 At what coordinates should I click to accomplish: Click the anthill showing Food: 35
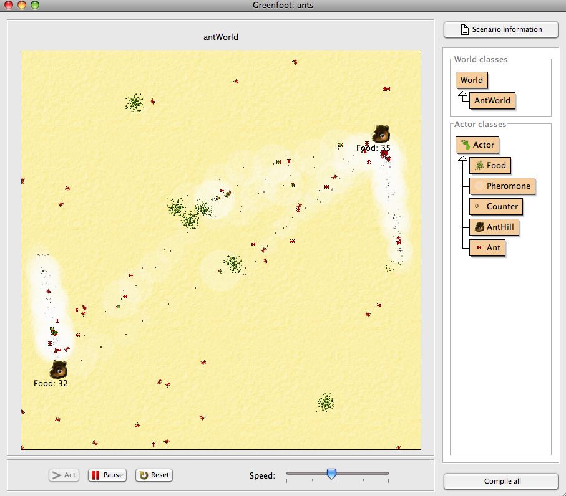pos(381,133)
